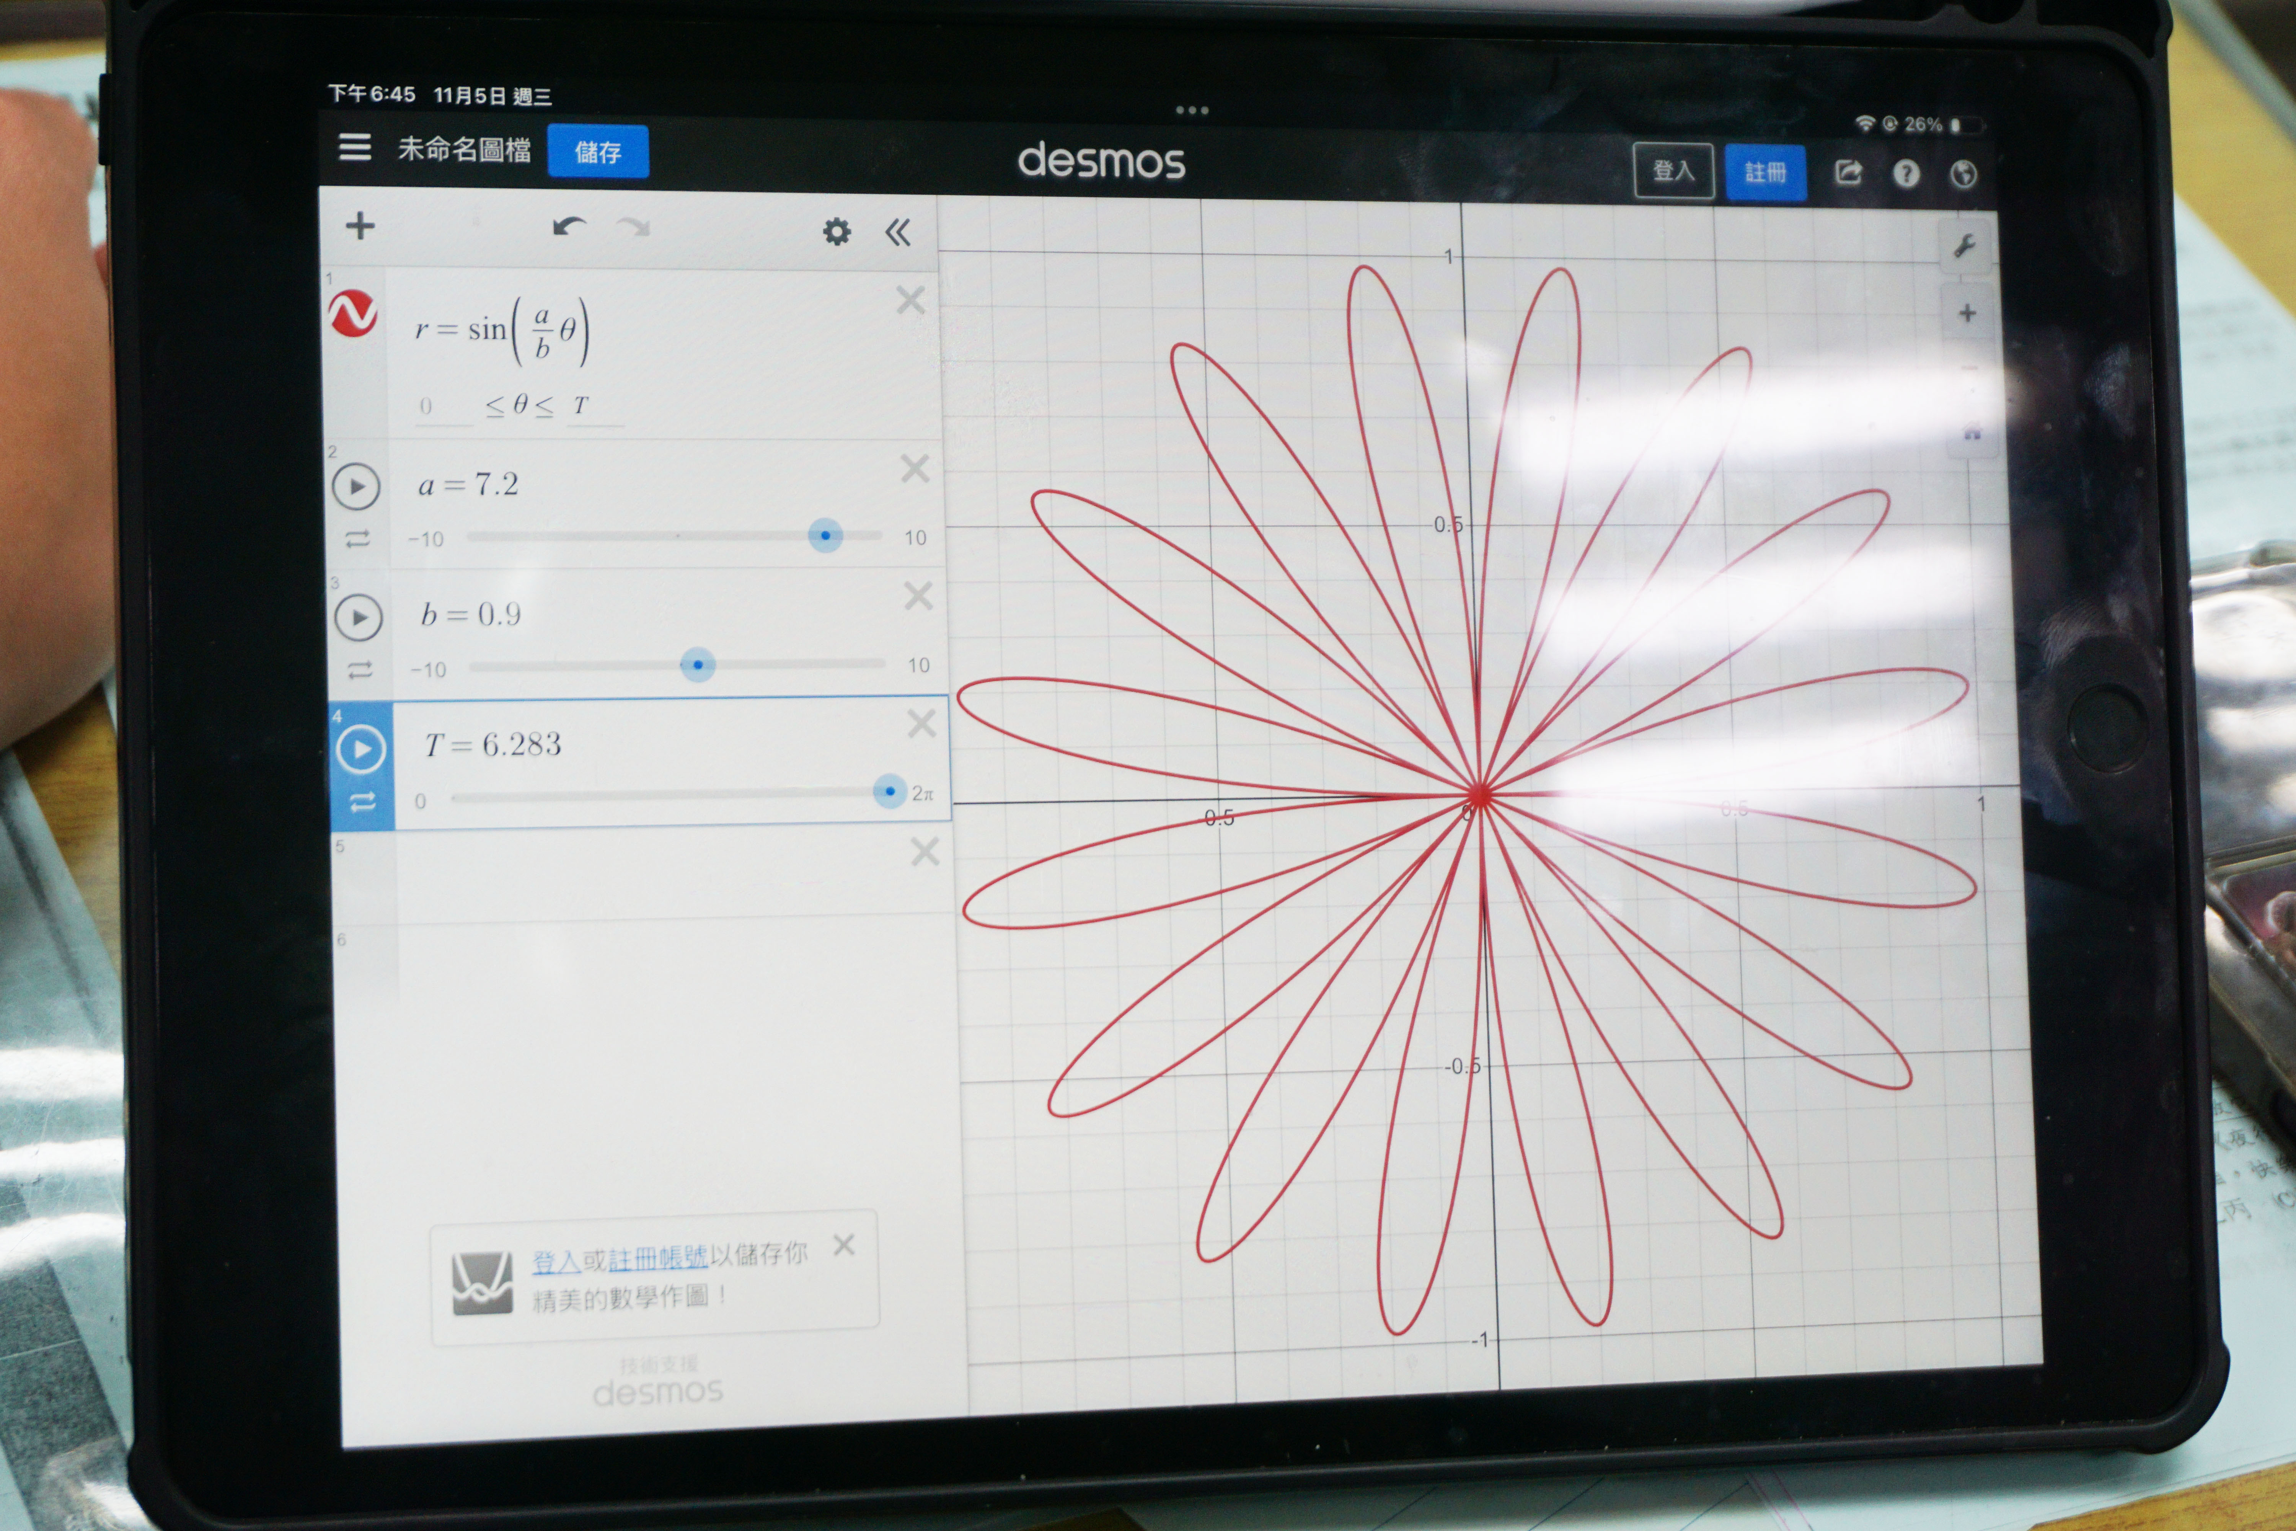Open the language globe icon

click(1963, 175)
